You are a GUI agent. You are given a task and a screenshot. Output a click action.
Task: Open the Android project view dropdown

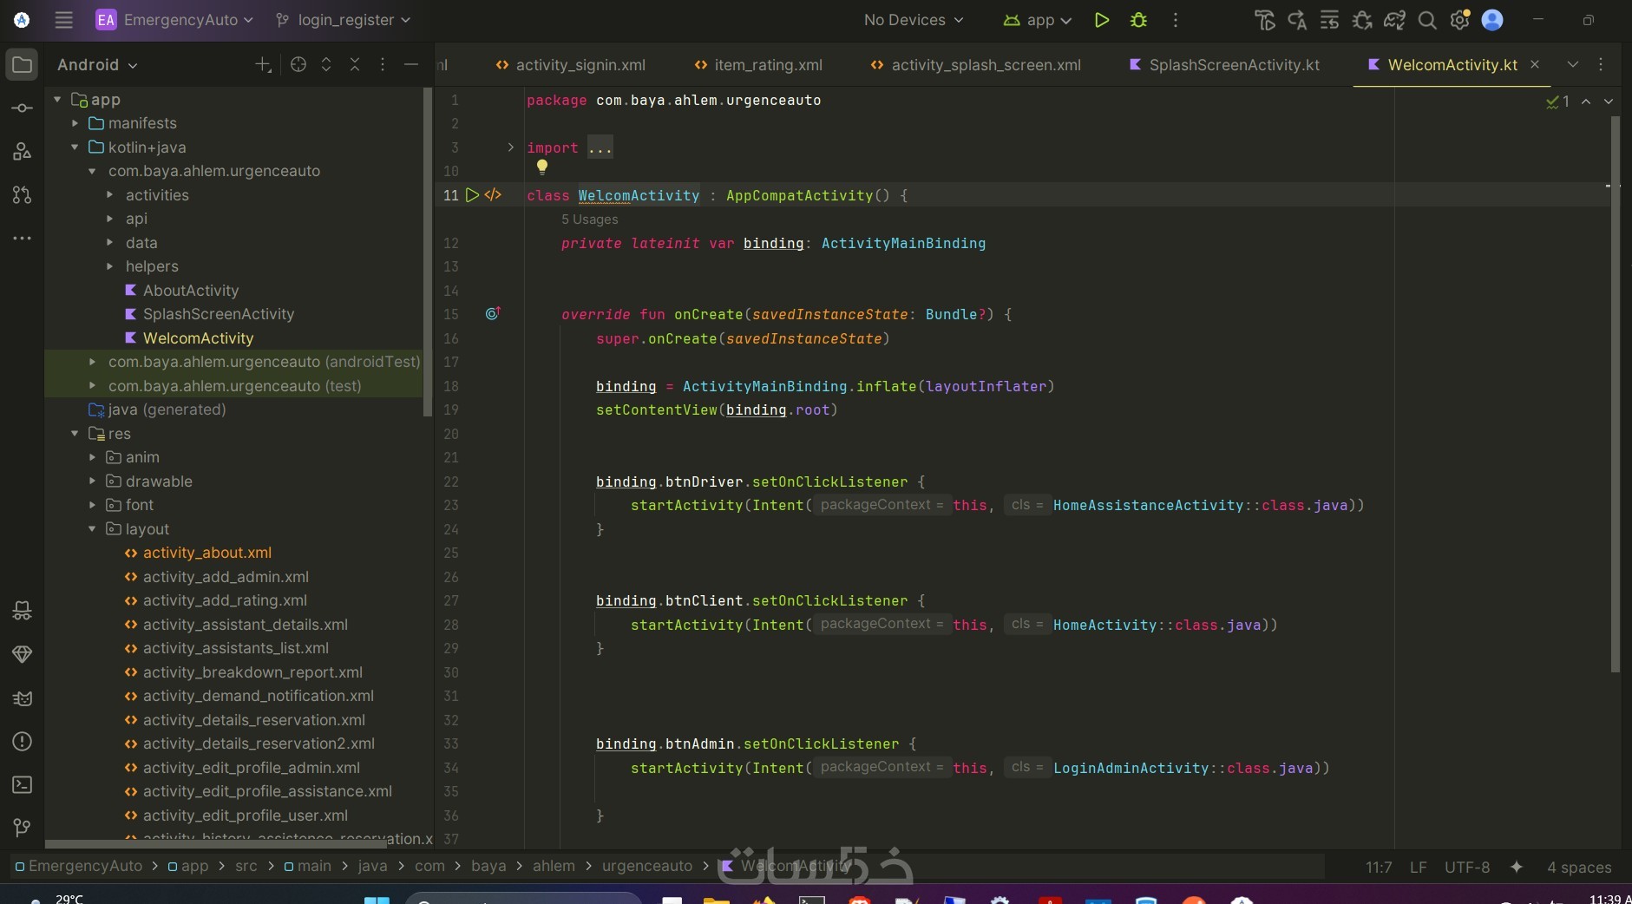tap(97, 65)
